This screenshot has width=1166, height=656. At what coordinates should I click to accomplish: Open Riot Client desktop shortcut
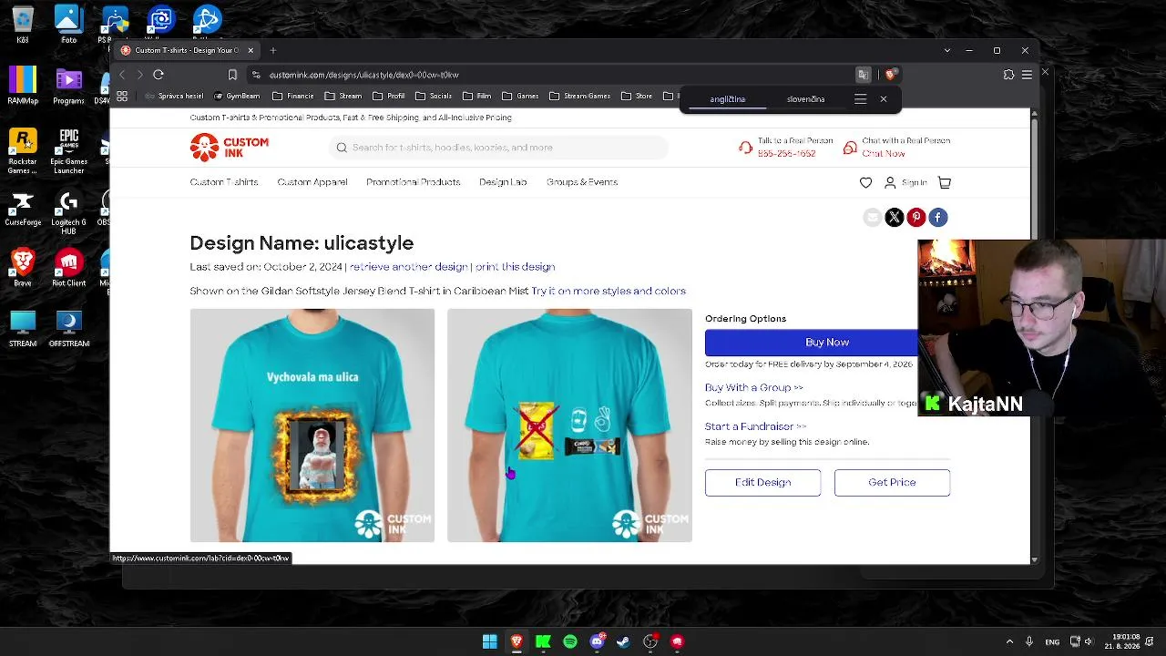69,269
